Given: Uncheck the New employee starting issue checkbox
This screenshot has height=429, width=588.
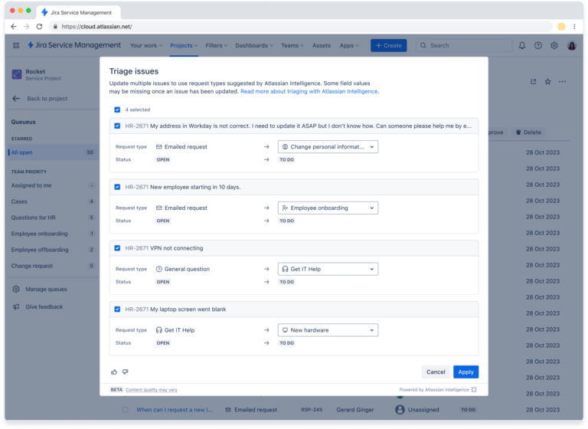Looking at the screenshot, I should (117, 187).
